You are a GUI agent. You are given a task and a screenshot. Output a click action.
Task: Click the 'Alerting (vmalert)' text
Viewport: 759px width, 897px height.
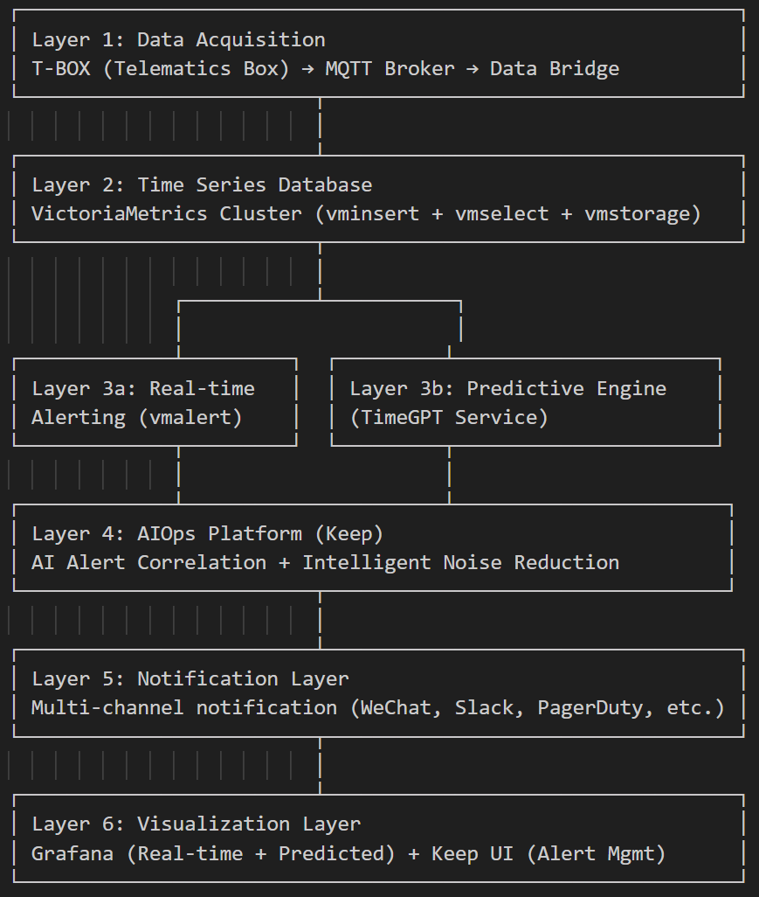click(x=136, y=417)
